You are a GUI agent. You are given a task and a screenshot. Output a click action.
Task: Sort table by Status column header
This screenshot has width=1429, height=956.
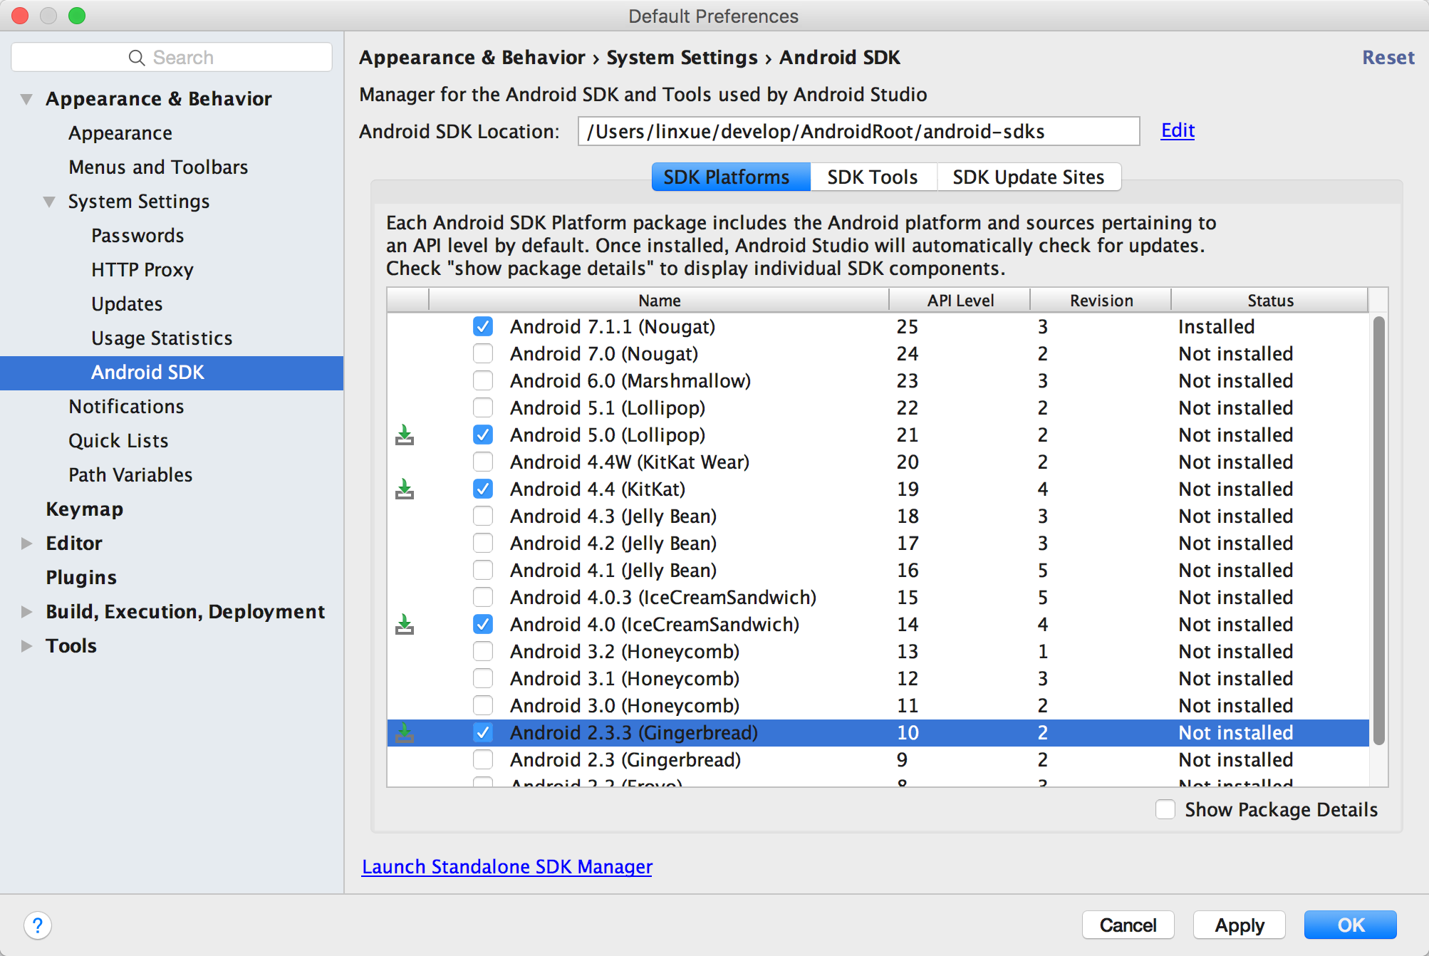(x=1270, y=300)
